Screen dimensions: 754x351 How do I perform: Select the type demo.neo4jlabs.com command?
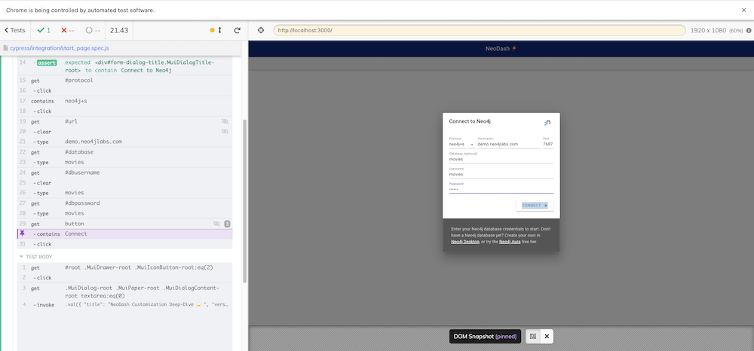(125, 142)
